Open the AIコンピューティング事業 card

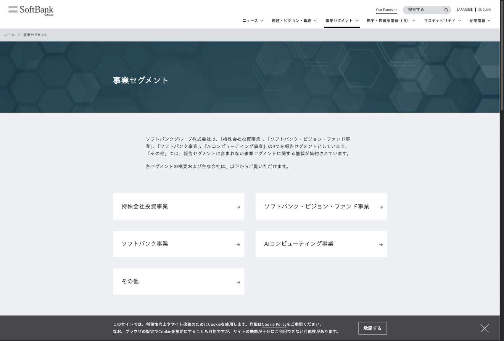point(321,244)
